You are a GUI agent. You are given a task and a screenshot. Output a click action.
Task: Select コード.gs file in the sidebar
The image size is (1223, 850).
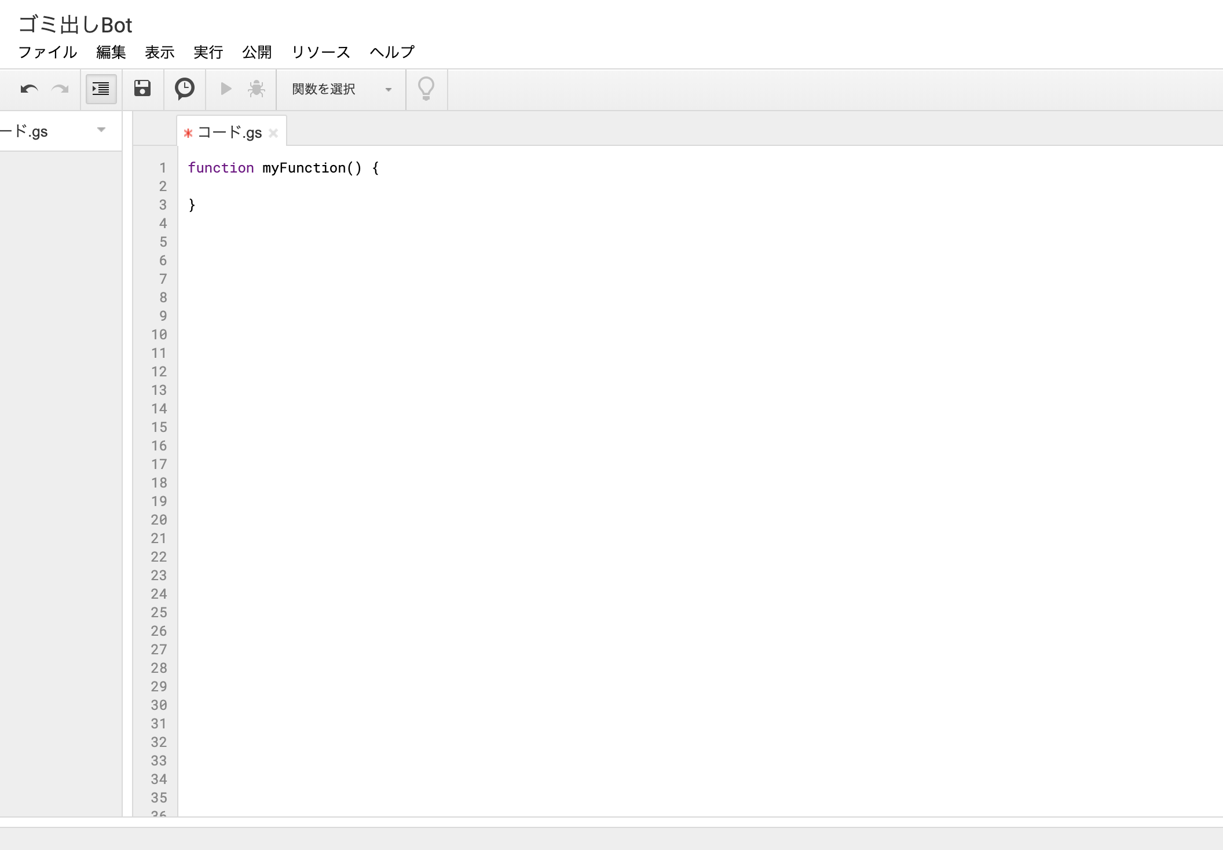pyautogui.click(x=24, y=132)
